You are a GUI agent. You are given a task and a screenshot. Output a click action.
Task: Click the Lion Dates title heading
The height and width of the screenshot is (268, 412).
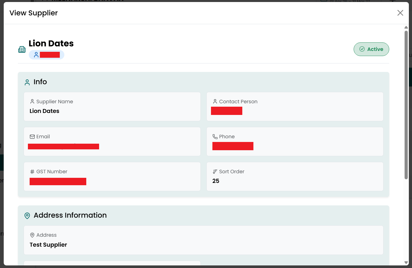coord(51,43)
